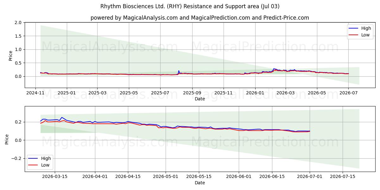This screenshot has width=380, height=190.
Task: Click the '2025-07' x-axis label
Action: click(160, 93)
